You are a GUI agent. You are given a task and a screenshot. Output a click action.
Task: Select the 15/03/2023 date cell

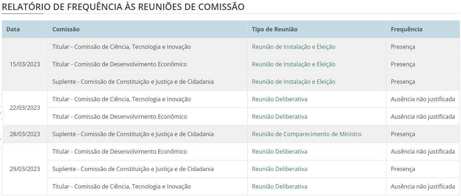pyautogui.click(x=25, y=64)
